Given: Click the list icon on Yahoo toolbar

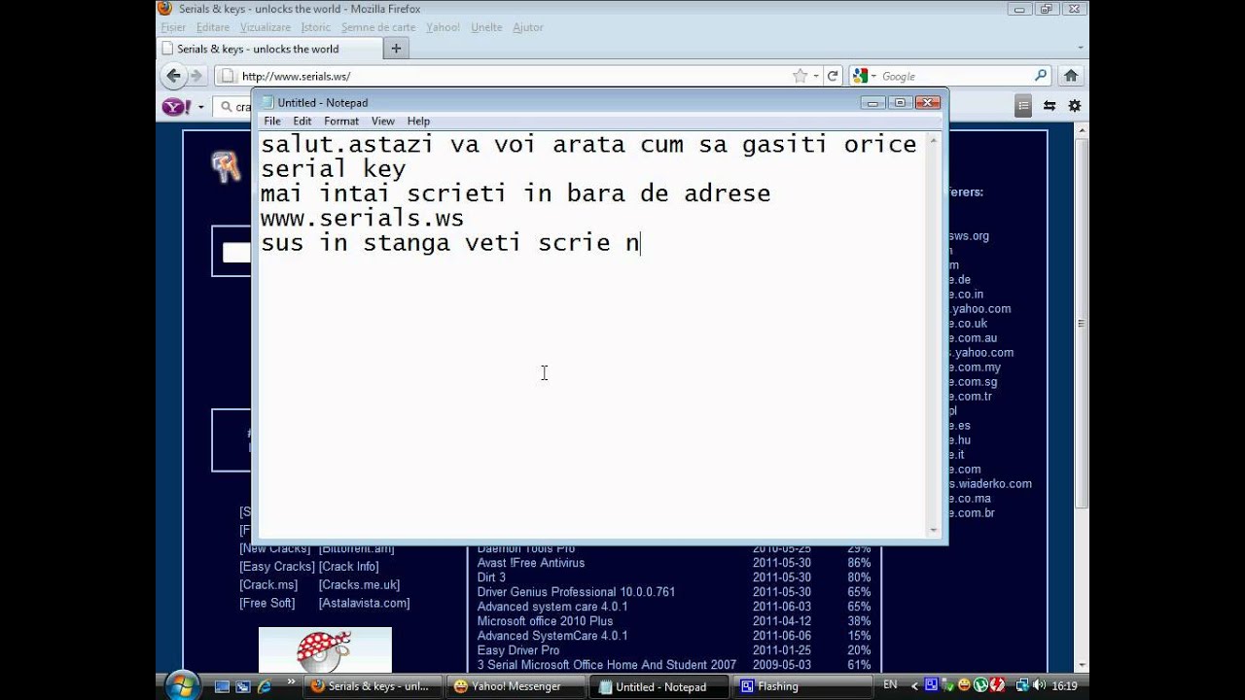Looking at the screenshot, I should pyautogui.click(x=1023, y=106).
